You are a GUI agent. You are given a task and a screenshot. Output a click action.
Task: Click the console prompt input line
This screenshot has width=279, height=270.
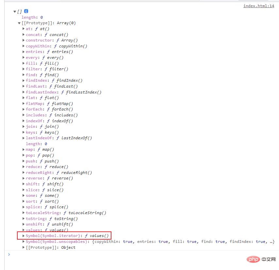click(x=131, y=254)
